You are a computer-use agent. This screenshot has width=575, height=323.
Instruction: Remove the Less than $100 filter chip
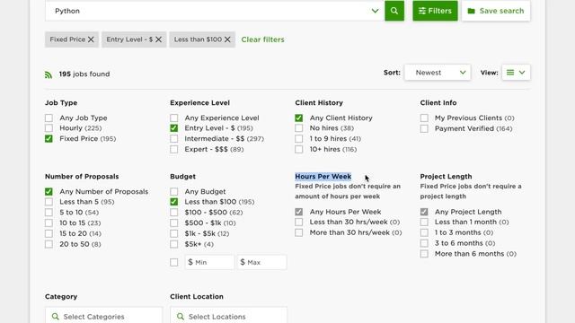(x=227, y=39)
